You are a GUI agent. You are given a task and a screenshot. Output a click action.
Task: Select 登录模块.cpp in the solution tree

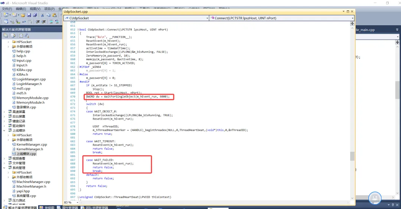(x=26, y=107)
